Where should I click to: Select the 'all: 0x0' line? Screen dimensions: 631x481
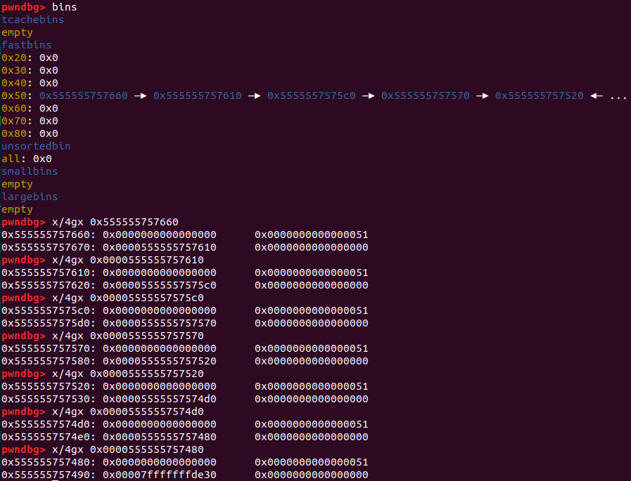pyautogui.click(x=27, y=159)
